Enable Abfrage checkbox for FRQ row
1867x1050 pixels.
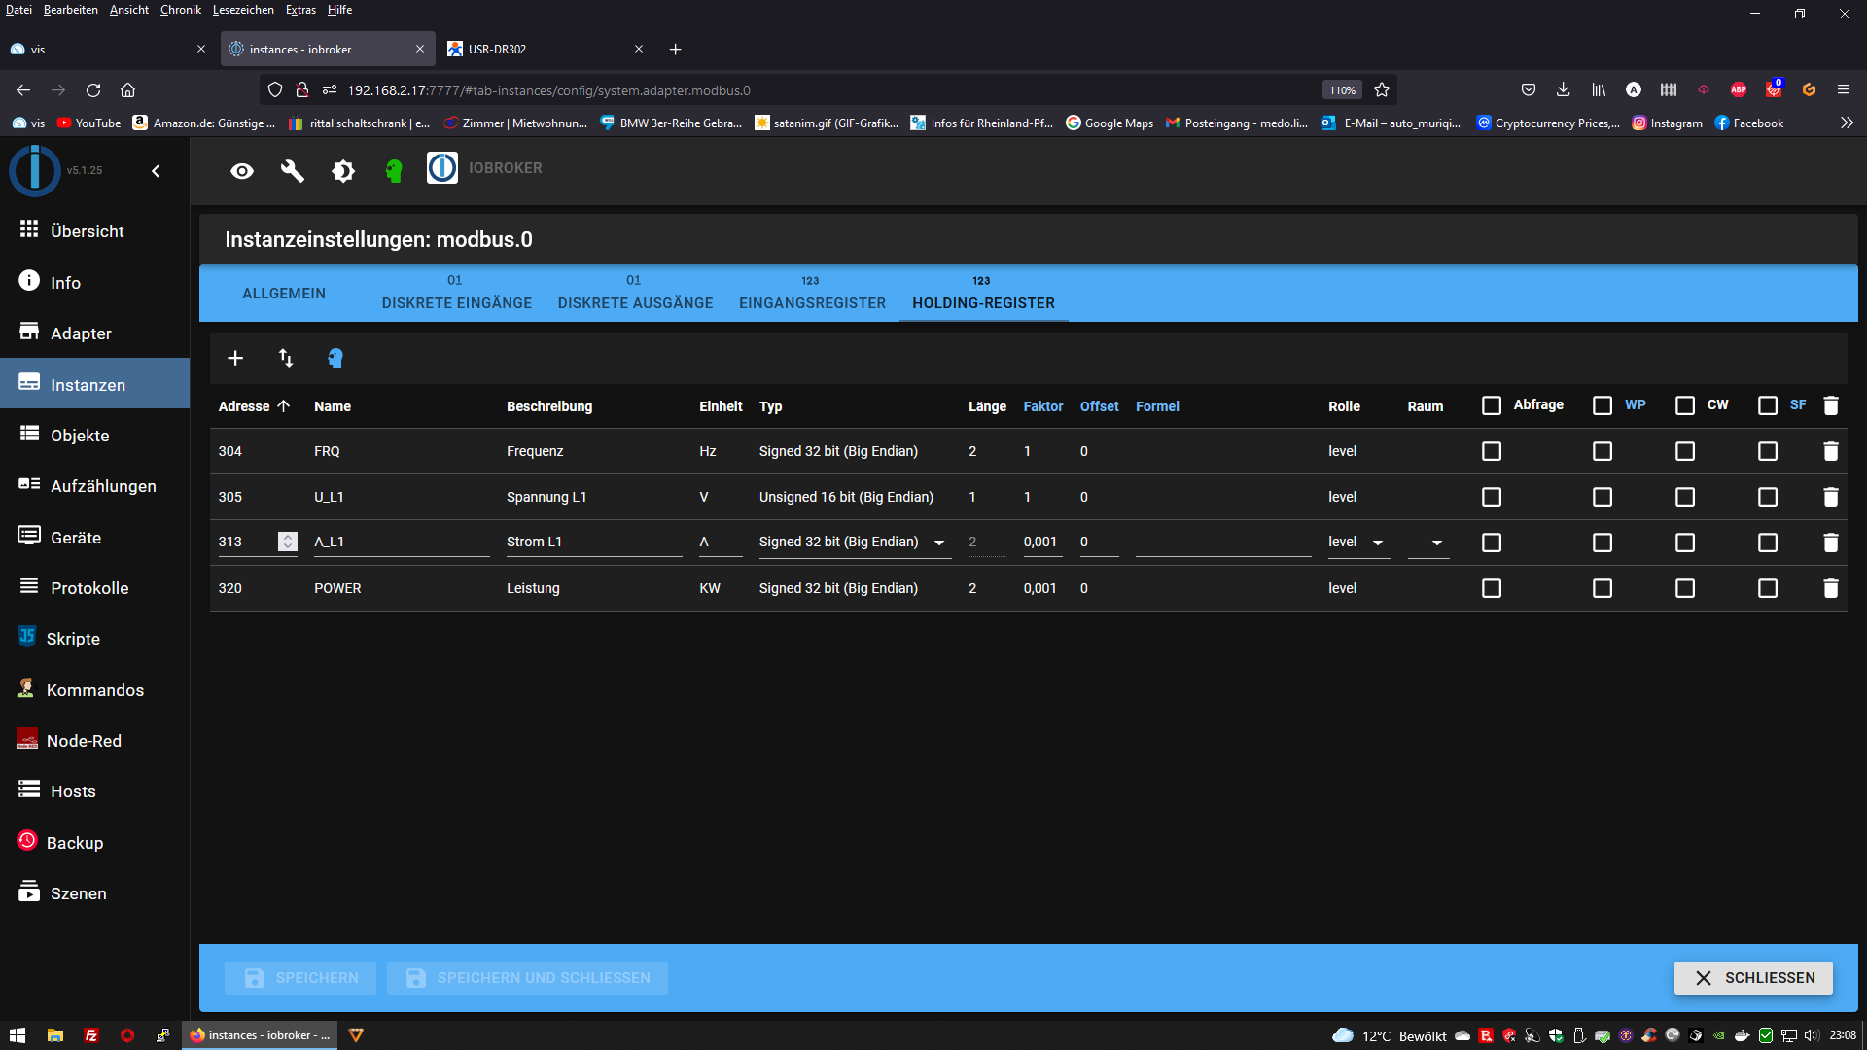(x=1492, y=451)
